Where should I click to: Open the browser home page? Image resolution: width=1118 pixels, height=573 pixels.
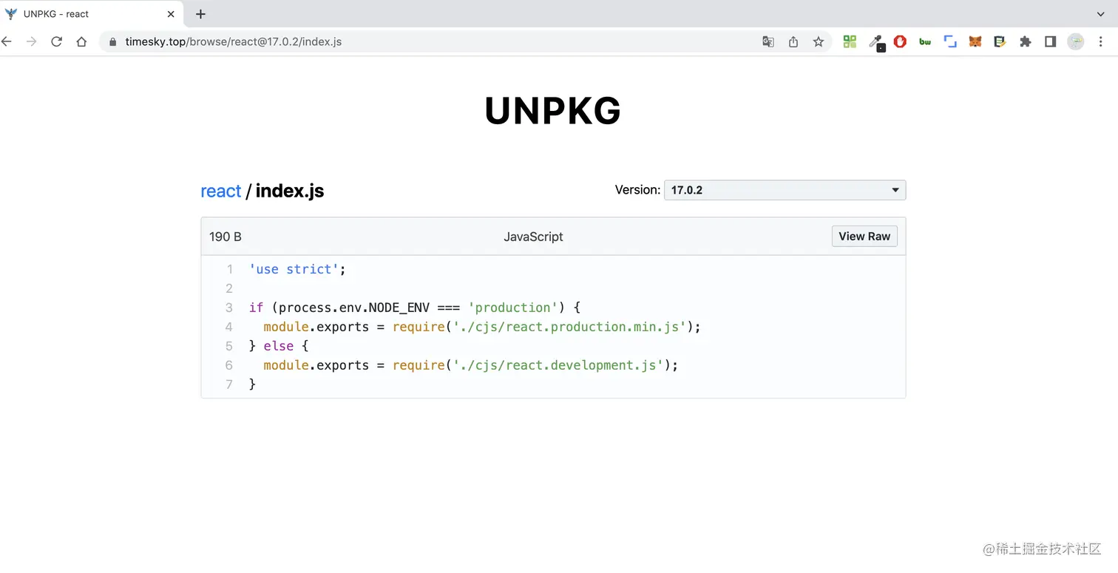click(x=81, y=41)
